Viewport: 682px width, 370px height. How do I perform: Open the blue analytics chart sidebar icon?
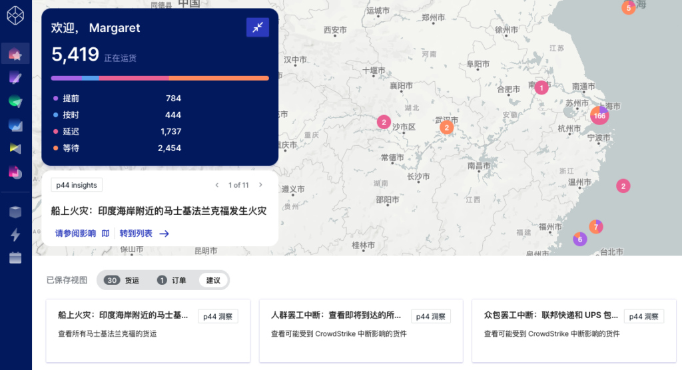[x=15, y=125]
